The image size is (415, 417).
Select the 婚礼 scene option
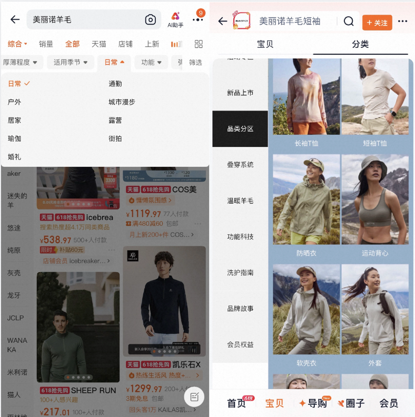14,157
